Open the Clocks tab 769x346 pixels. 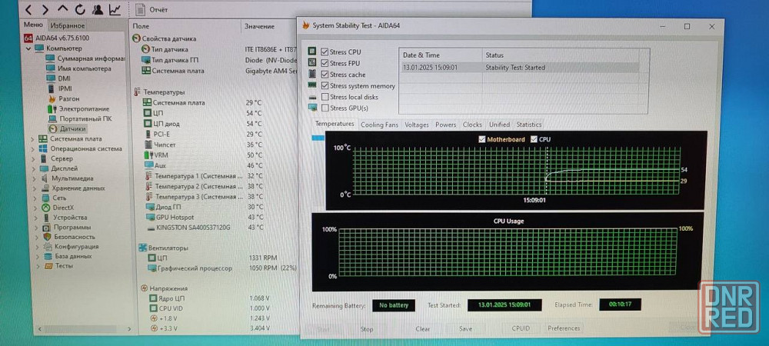click(472, 125)
